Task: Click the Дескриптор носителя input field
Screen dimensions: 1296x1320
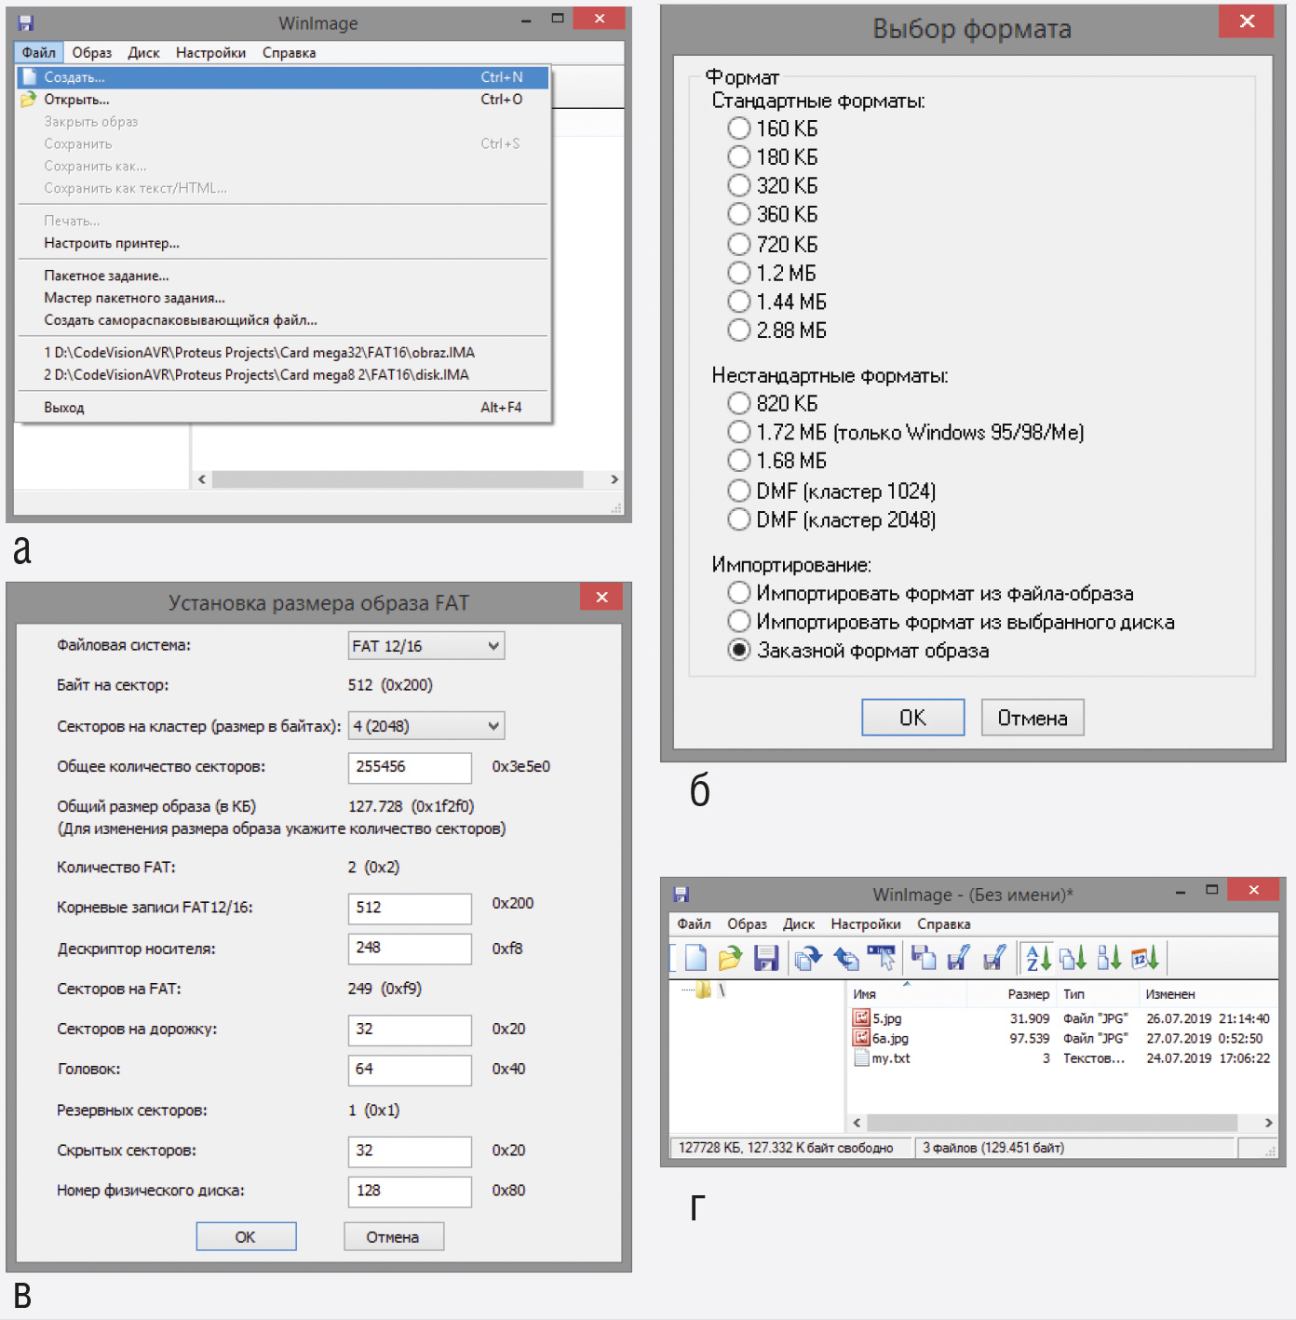Action: point(410,948)
